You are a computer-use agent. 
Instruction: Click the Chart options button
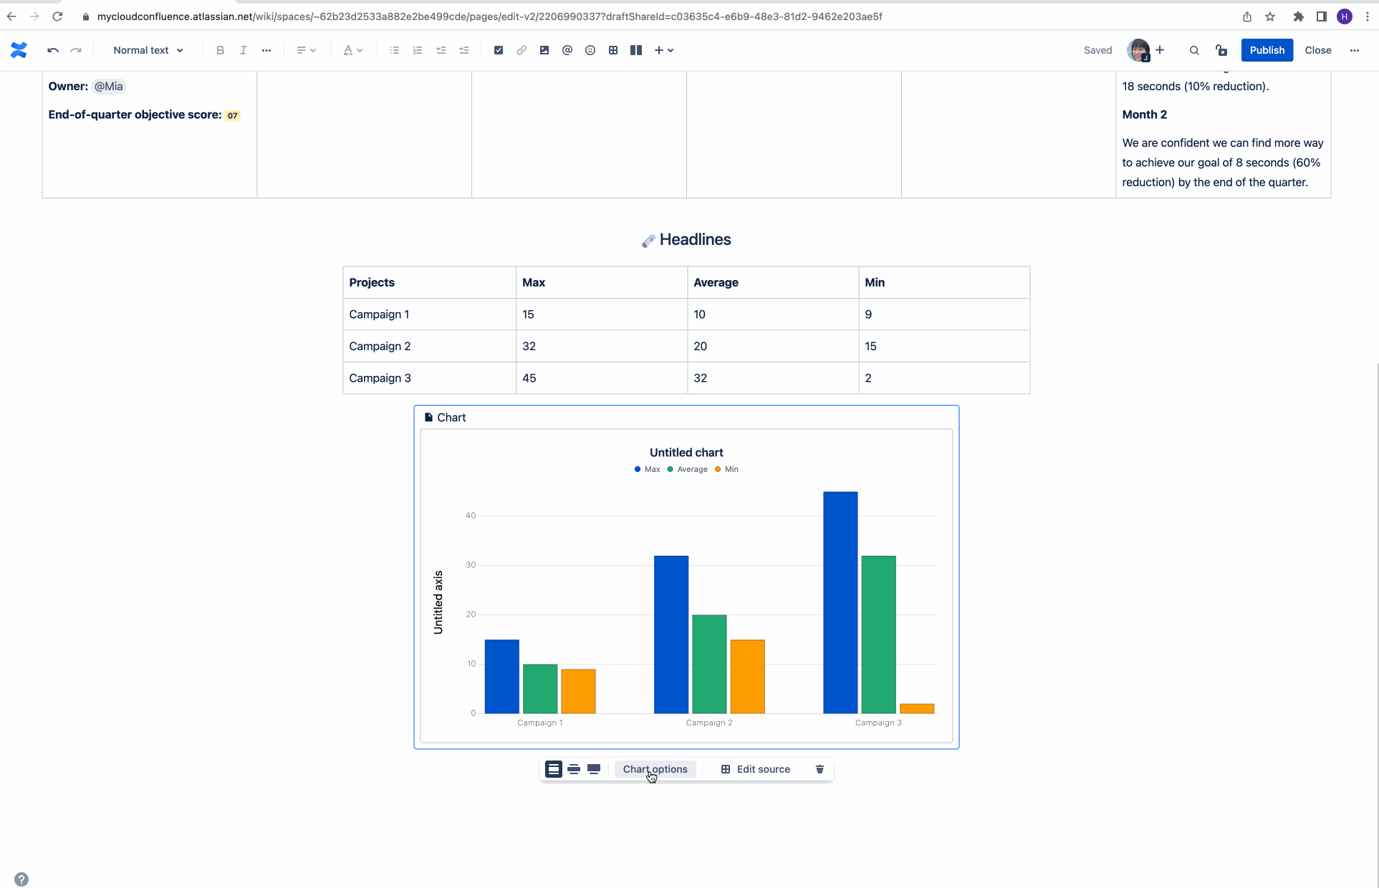tap(654, 768)
